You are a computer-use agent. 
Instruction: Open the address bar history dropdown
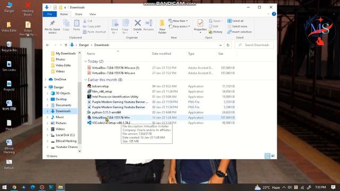point(220,45)
